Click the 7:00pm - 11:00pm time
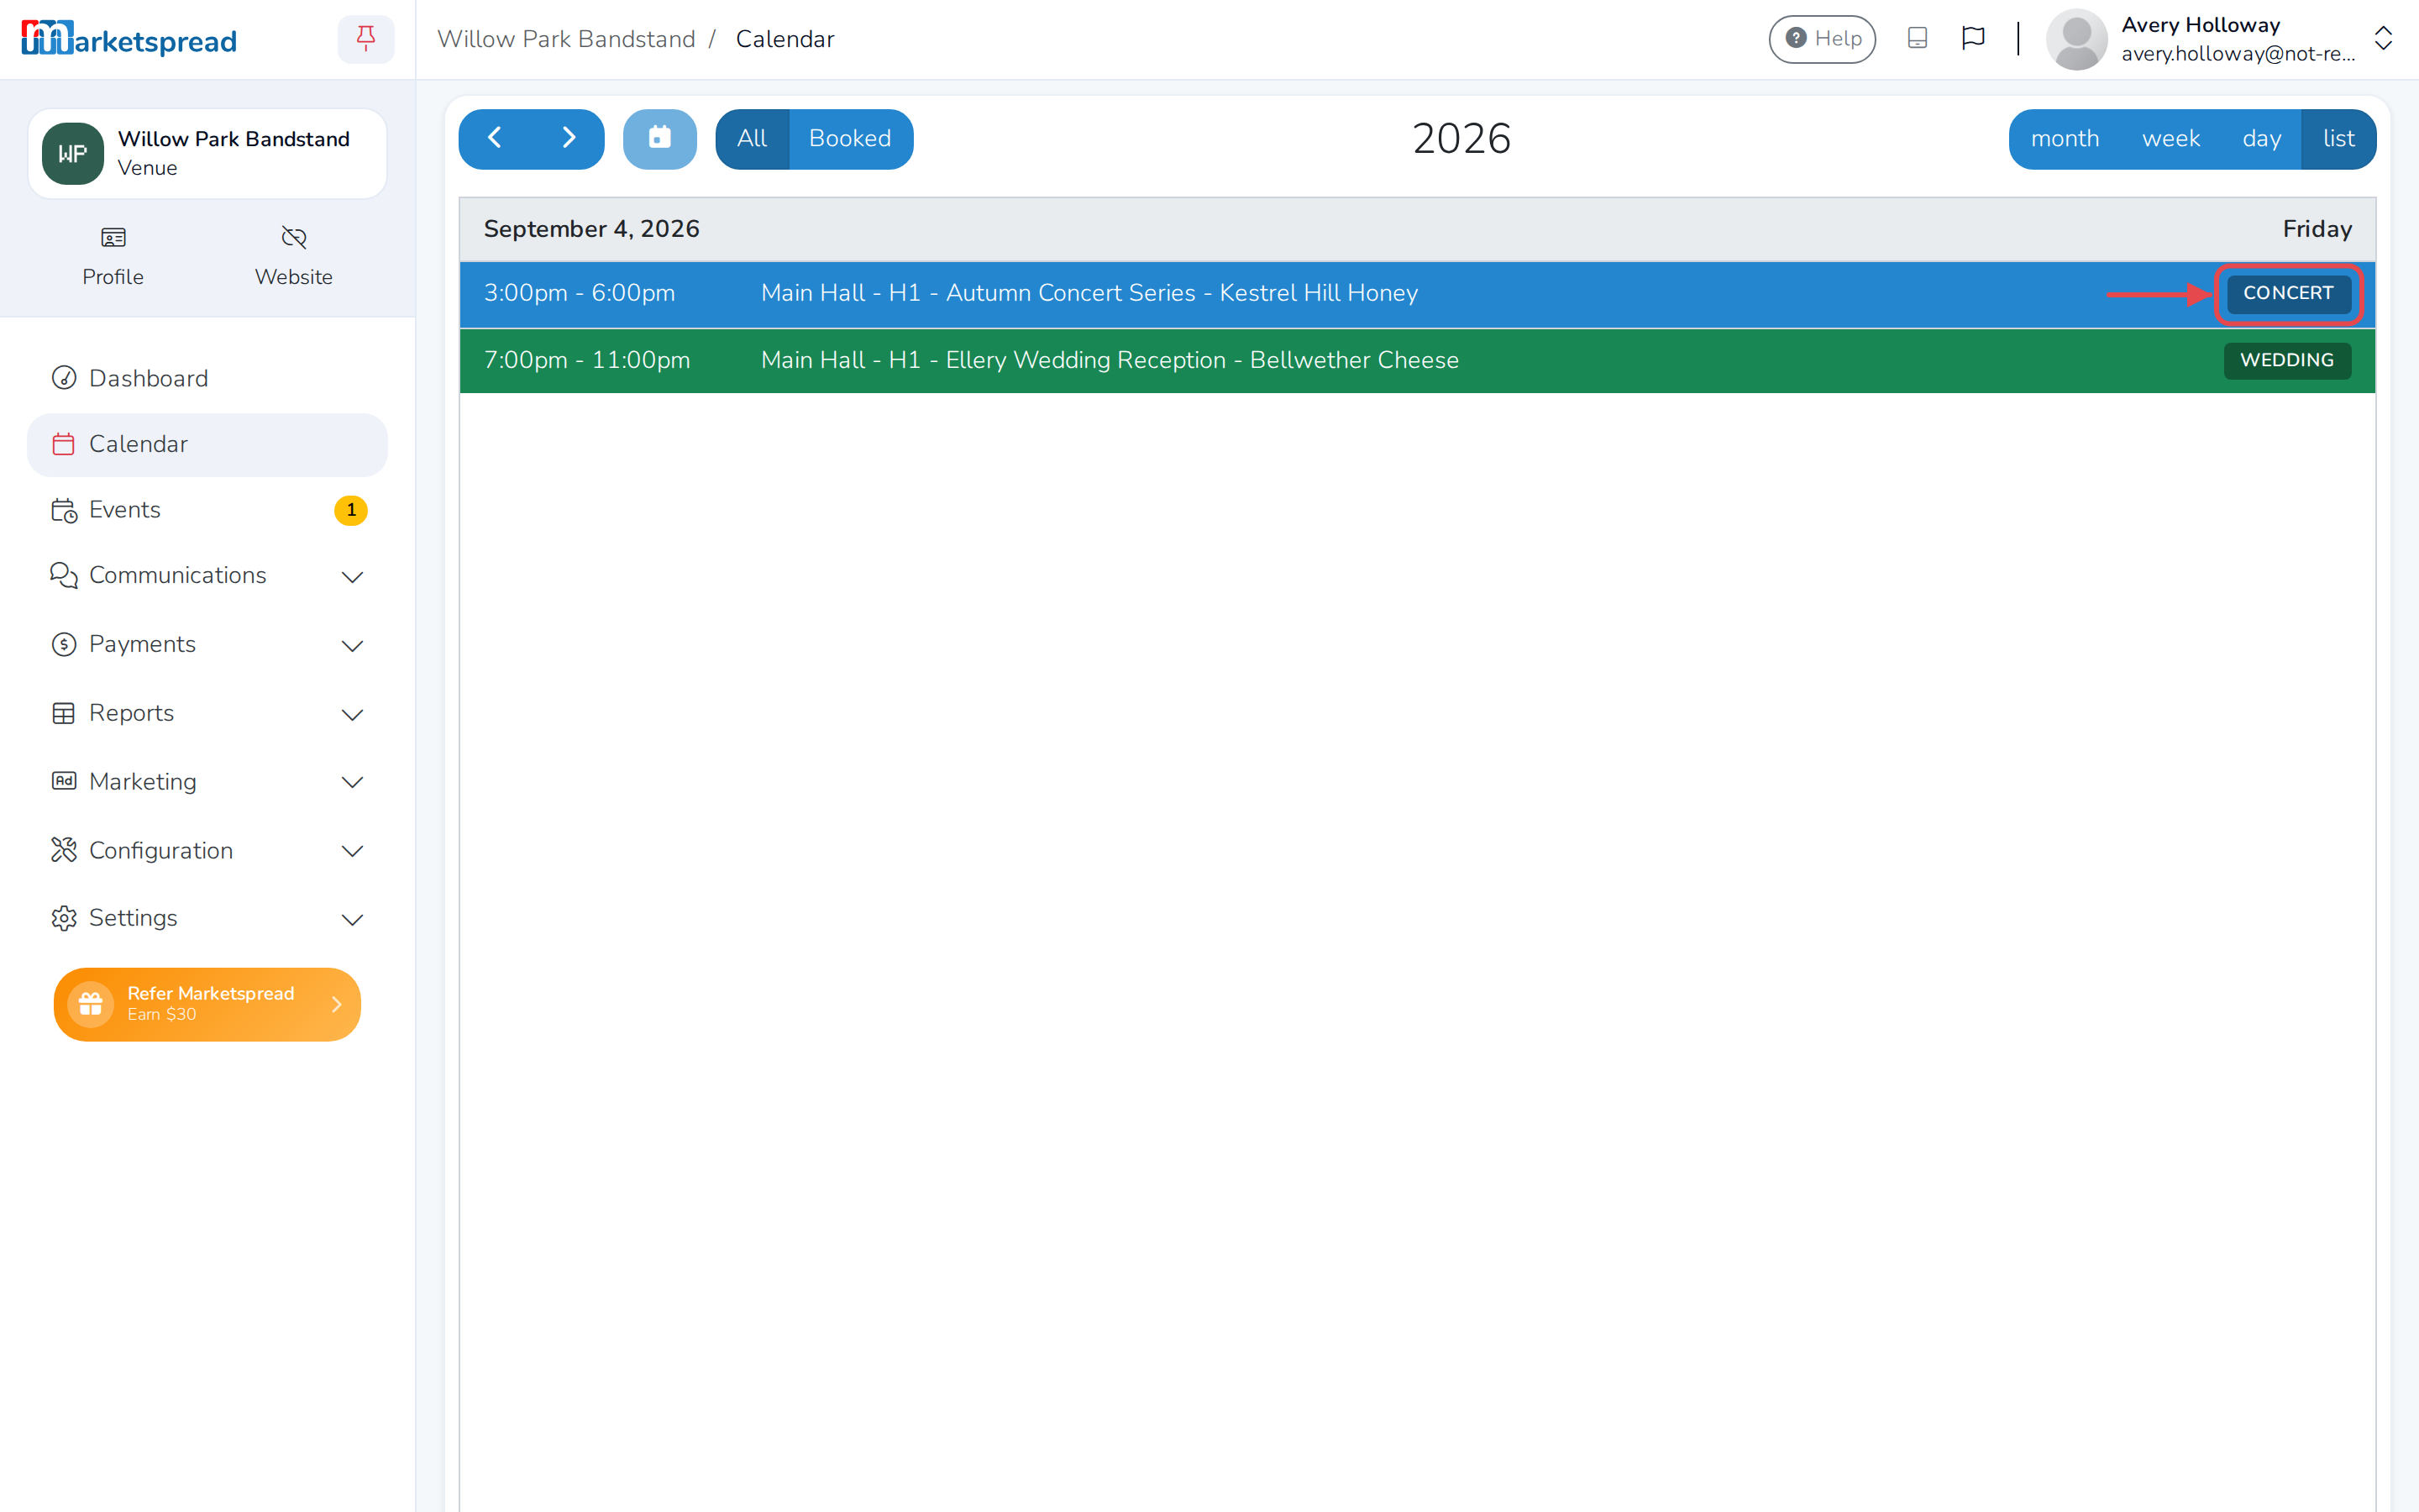The height and width of the screenshot is (1512, 2419). click(587, 360)
